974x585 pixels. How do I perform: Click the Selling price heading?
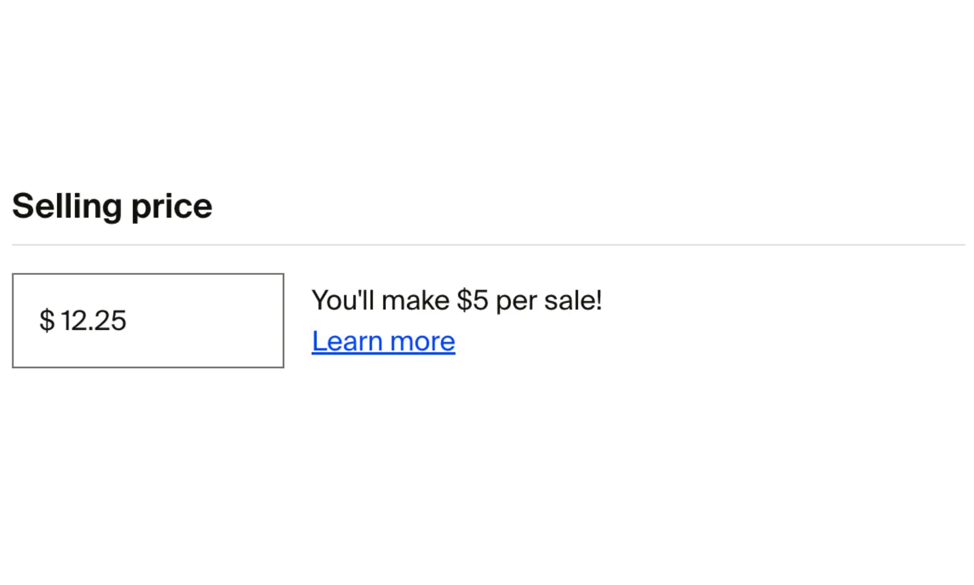tap(112, 206)
